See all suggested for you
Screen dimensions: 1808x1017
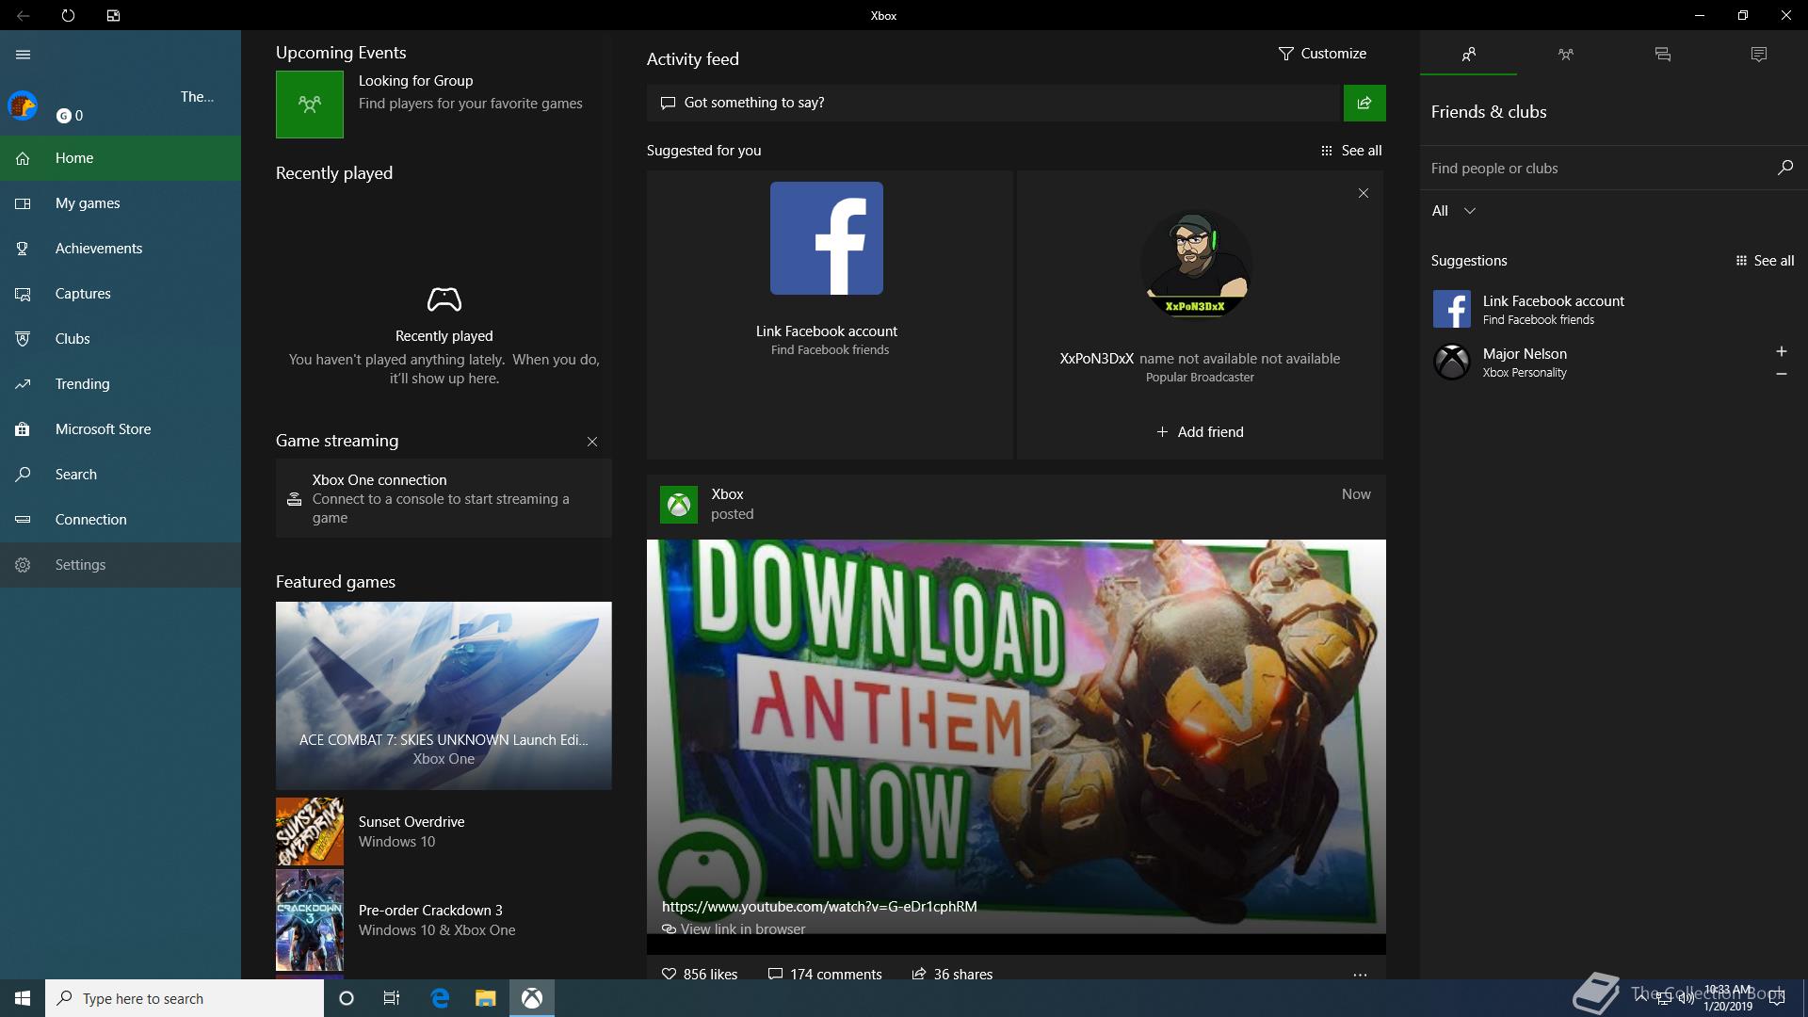pos(1351,151)
